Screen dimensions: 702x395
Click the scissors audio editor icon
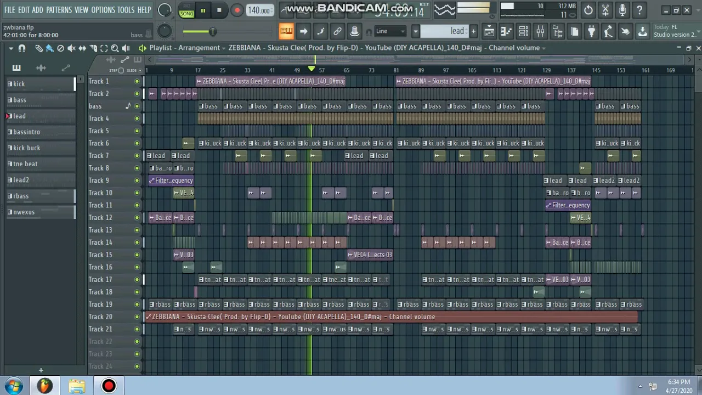pyautogui.click(x=605, y=10)
